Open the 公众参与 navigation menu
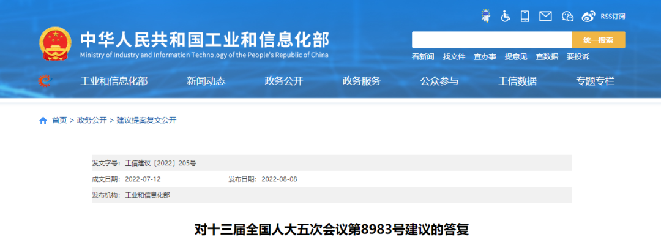 [439, 81]
